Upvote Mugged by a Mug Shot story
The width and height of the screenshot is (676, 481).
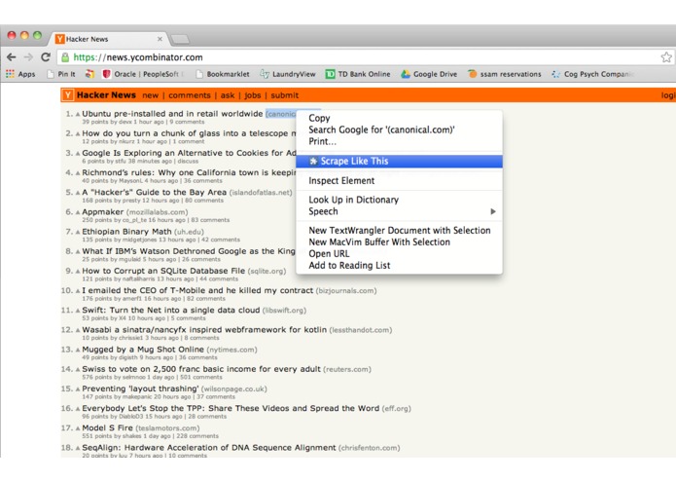tap(78, 350)
